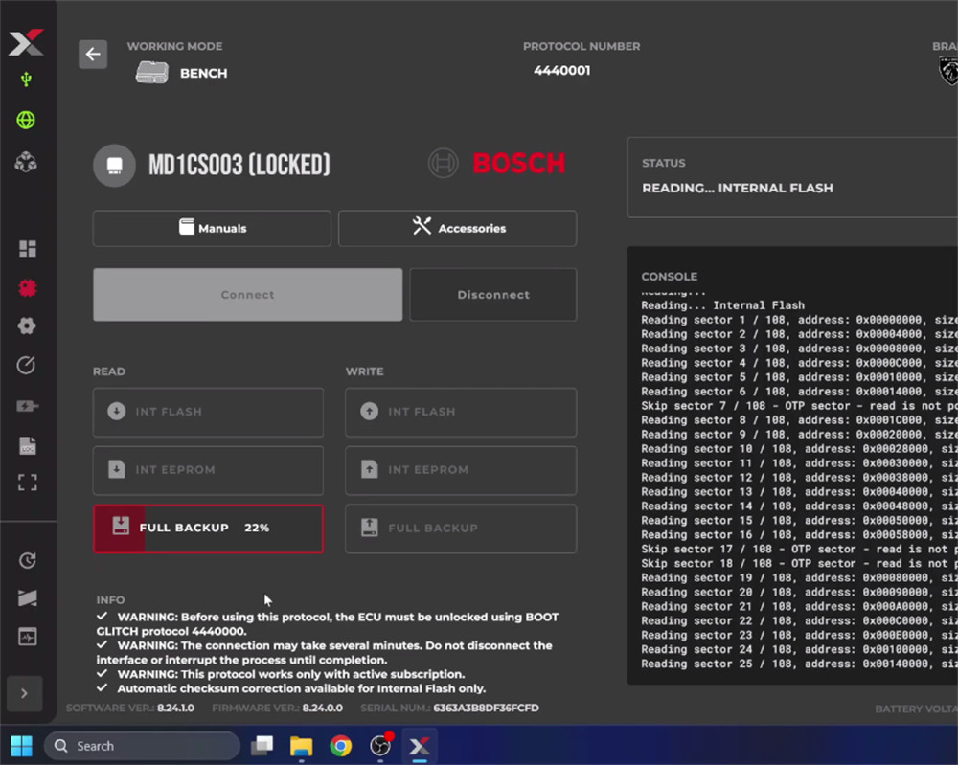958x765 pixels.
Task: Click Write INT FLASH button
Action: pyautogui.click(x=461, y=412)
